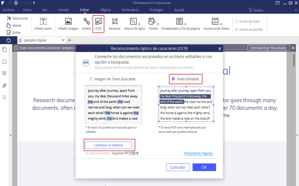Click the print icon in title bar
This screenshot has height=186, width=299.
(x=16, y=3)
